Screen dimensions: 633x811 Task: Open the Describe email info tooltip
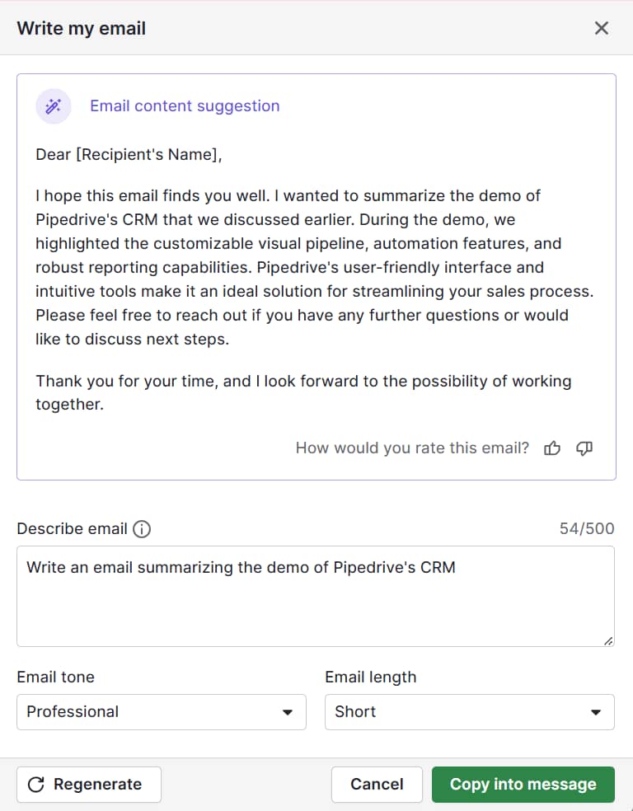pos(142,529)
